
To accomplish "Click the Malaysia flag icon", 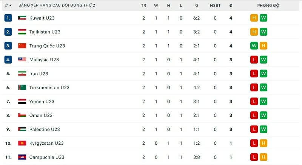I will (22, 60).
